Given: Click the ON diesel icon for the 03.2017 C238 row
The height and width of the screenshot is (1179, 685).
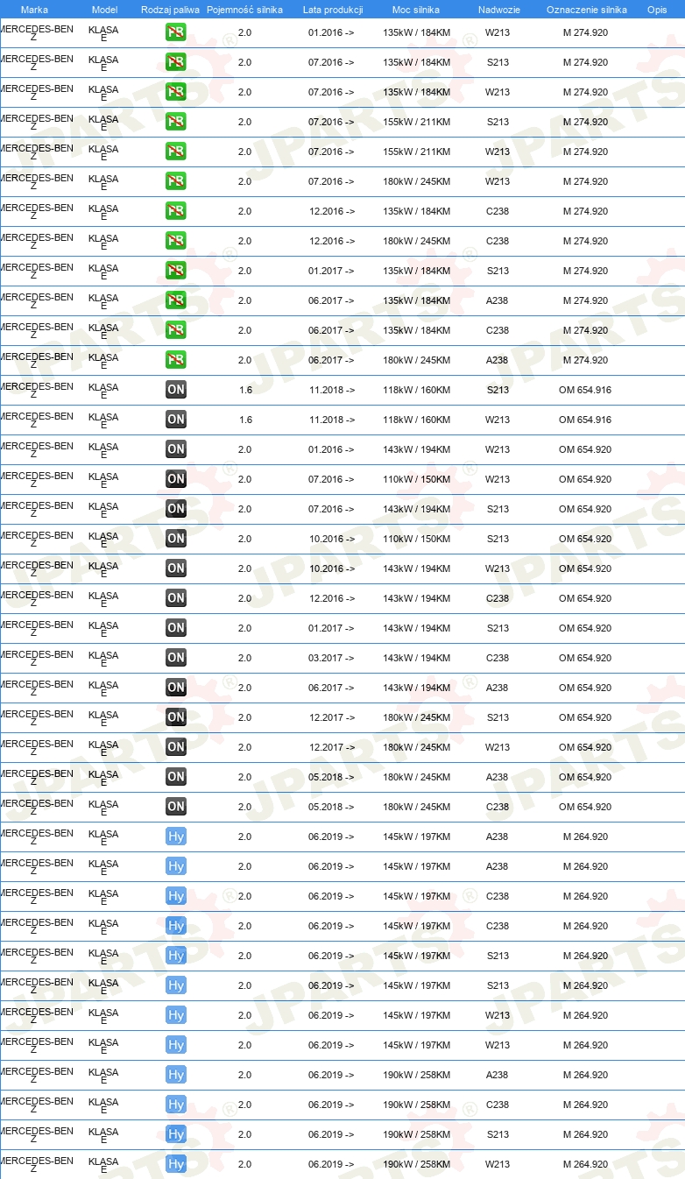Looking at the screenshot, I should click(x=176, y=658).
